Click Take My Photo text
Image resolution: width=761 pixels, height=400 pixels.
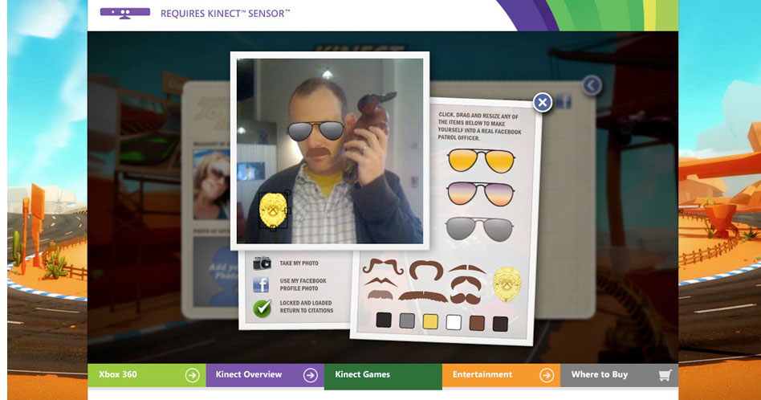click(x=299, y=263)
